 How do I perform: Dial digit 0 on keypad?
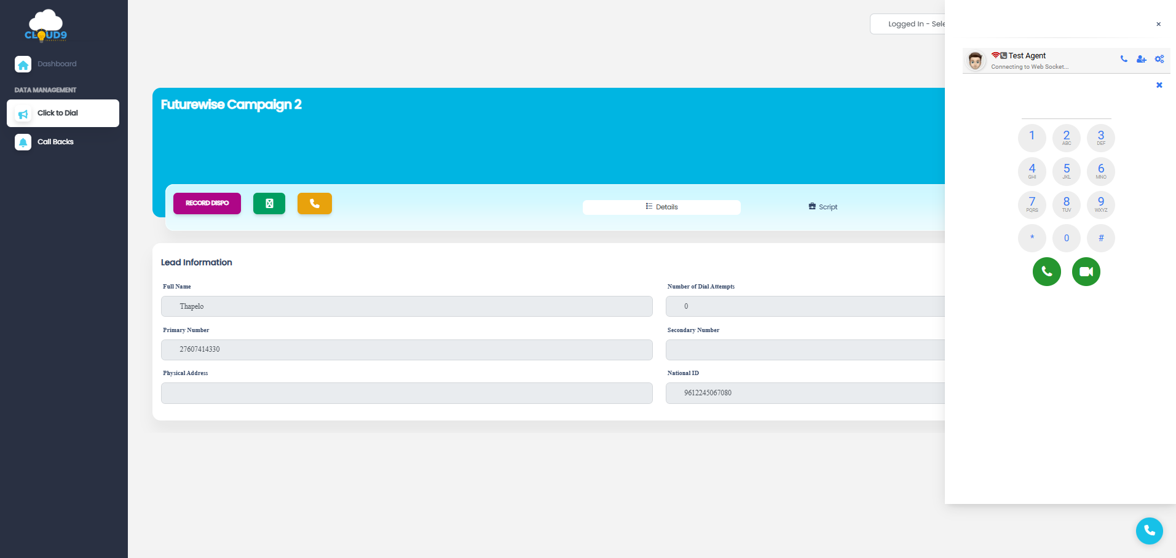point(1067,238)
